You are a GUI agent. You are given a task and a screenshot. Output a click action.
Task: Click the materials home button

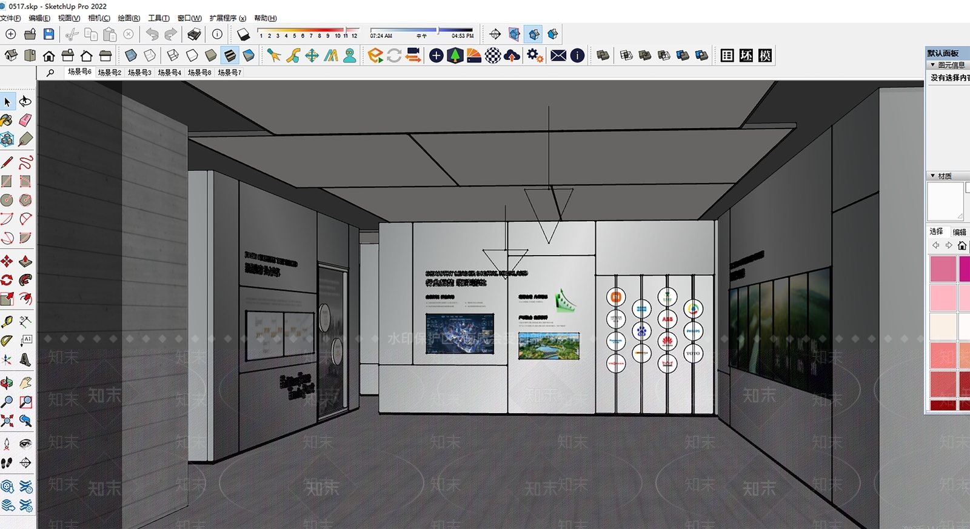[x=962, y=245]
